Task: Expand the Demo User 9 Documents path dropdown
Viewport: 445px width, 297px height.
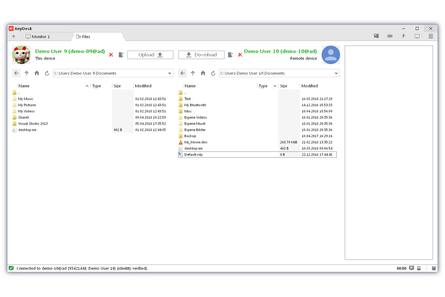Action: (x=170, y=73)
